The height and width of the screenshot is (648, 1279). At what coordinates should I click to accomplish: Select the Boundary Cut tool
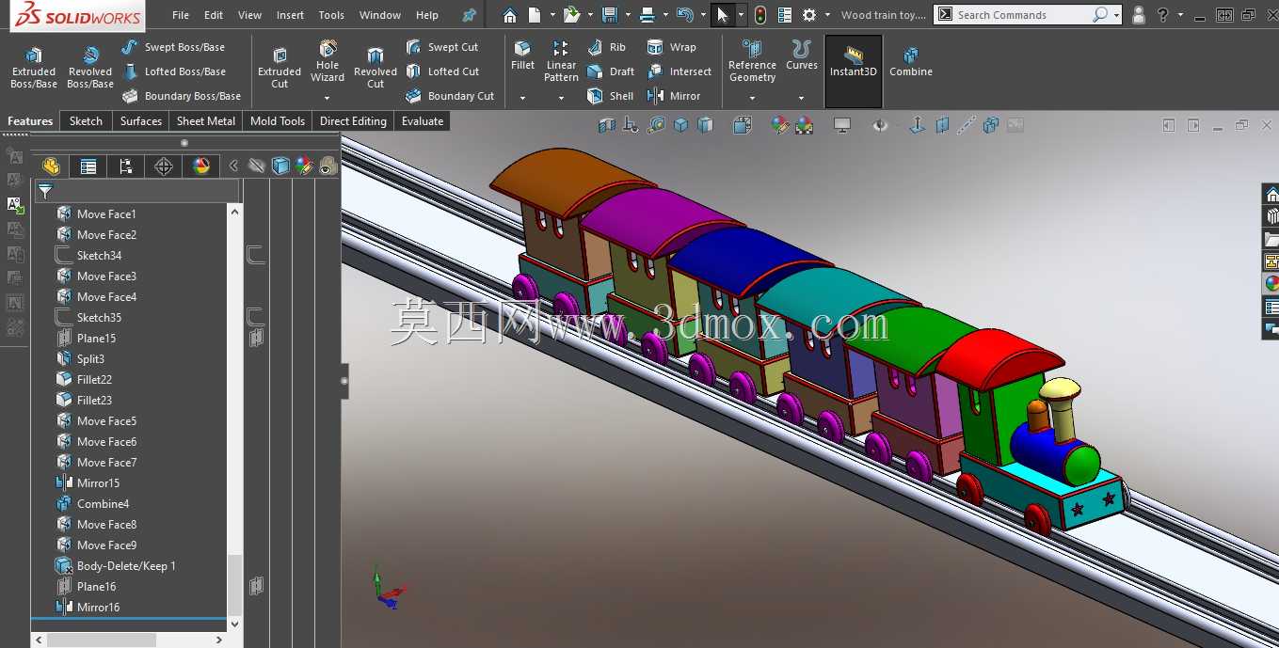[449, 96]
